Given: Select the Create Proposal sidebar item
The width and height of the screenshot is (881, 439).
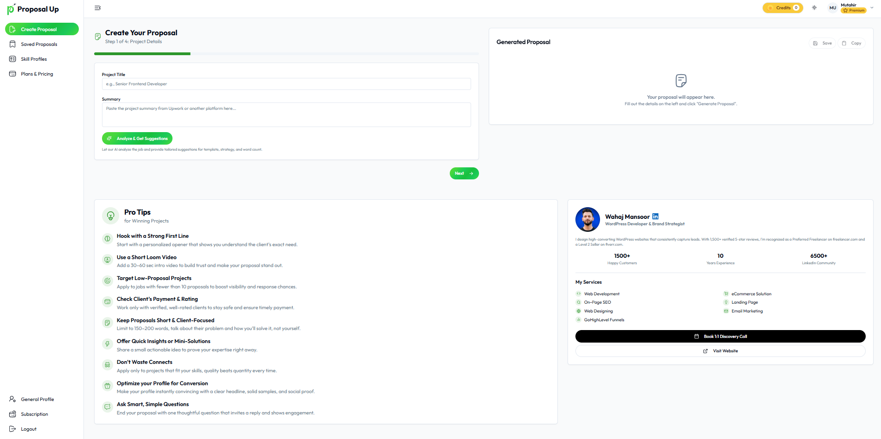Looking at the screenshot, I should (x=42, y=29).
